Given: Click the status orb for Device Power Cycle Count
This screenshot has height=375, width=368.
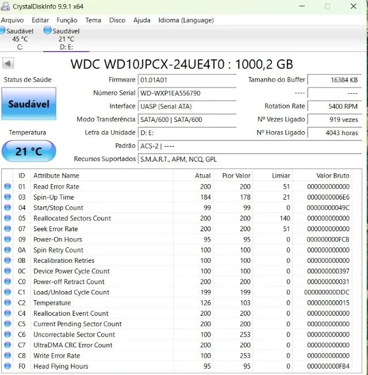Looking at the screenshot, I should coord(7,271).
